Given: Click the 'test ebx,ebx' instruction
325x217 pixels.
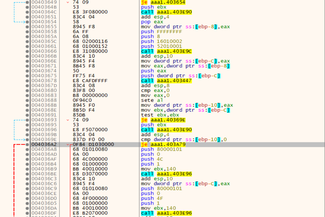Looking at the screenshot, I should pyautogui.click(x=160, y=115).
